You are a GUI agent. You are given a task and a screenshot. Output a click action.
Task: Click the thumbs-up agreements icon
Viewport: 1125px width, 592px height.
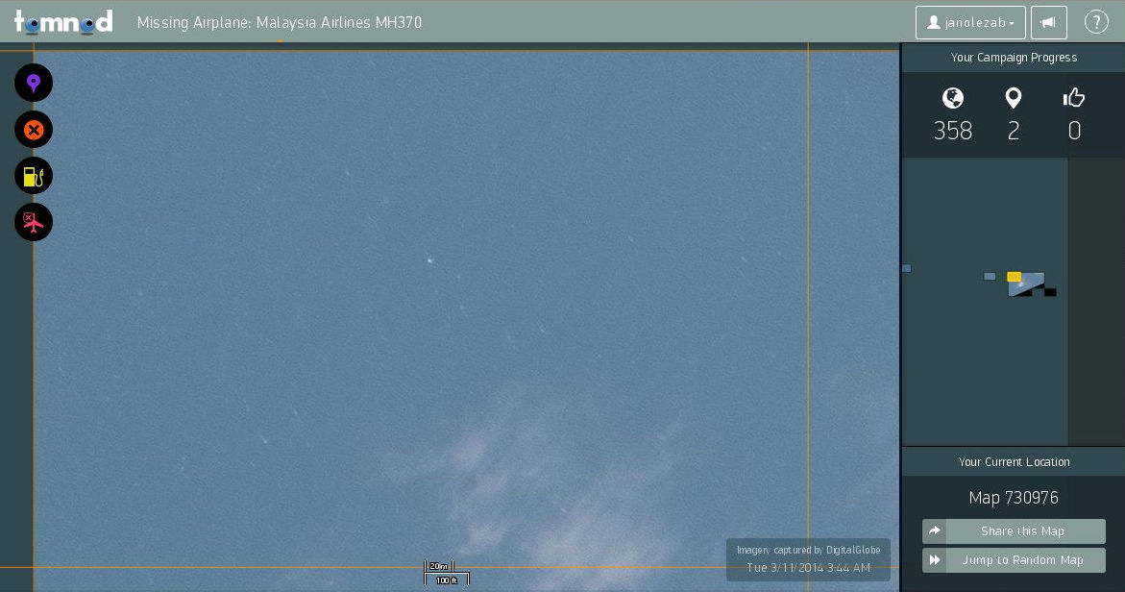[x=1074, y=98]
